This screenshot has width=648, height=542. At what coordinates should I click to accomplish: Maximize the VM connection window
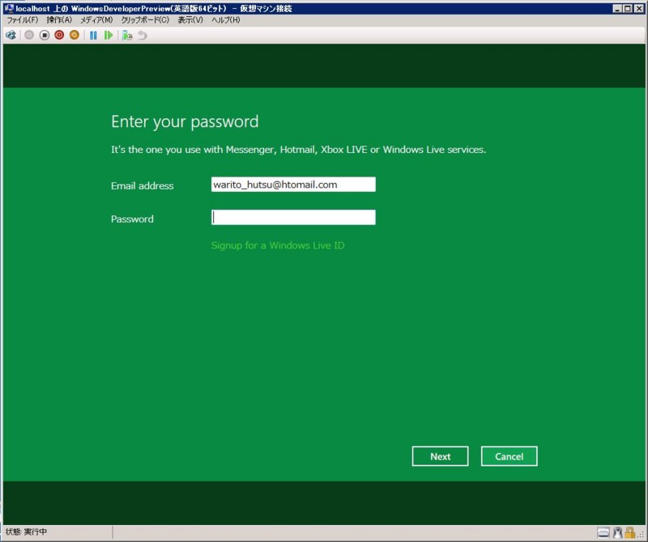(x=627, y=8)
